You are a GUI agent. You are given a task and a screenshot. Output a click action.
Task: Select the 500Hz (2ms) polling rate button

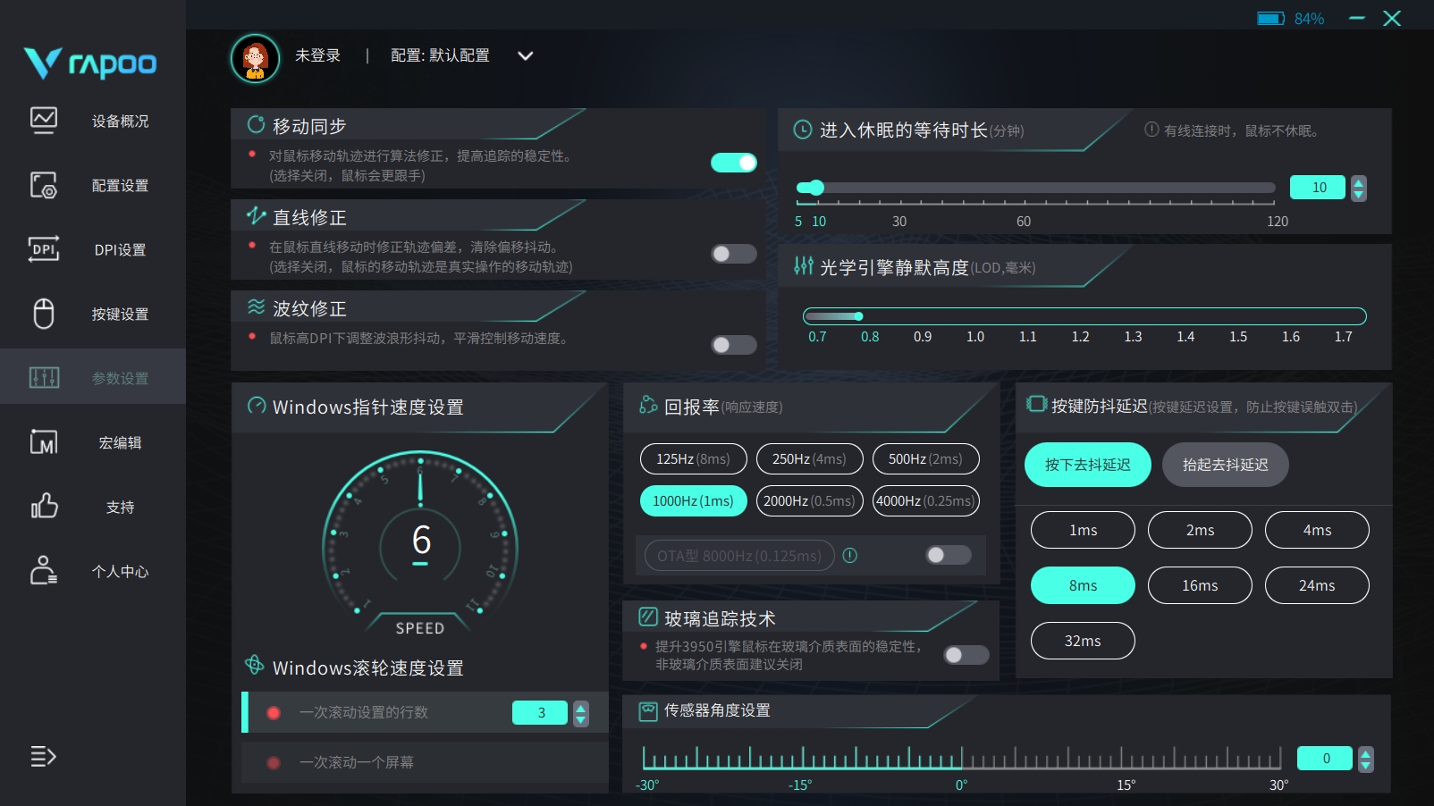pos(925,458)
